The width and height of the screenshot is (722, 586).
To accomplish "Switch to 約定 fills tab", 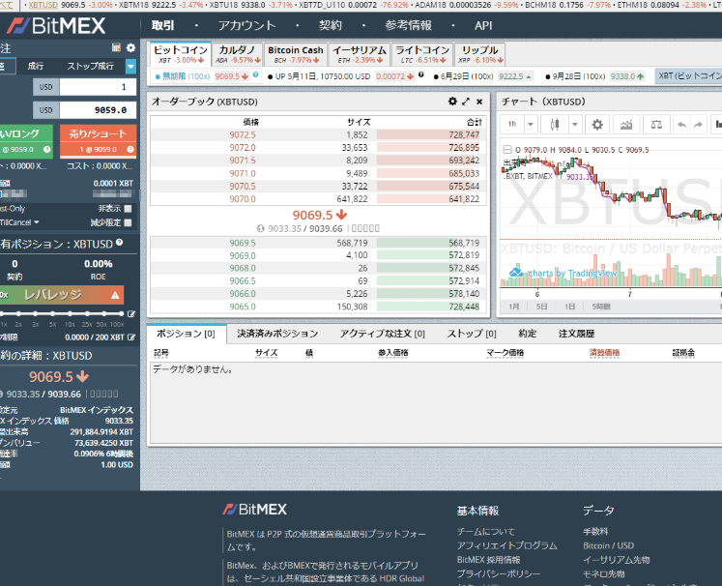I will click(527, 334).
